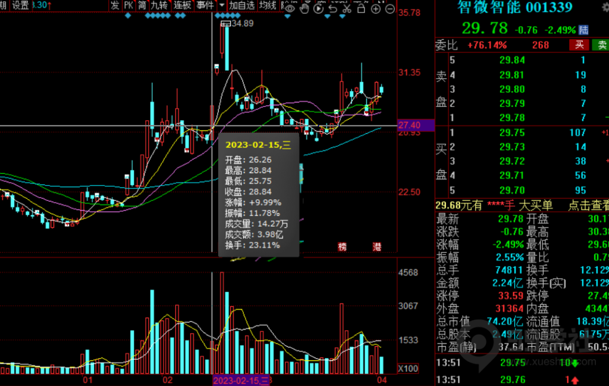Image resolution: width=609 pixels, height=386 pixels.
Task: Select the 九转 indicator tab
Action: (159, 5)
